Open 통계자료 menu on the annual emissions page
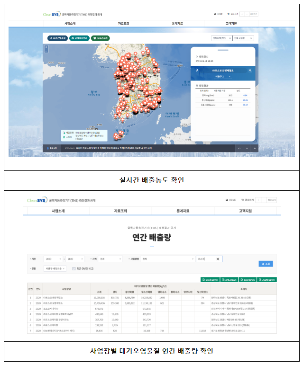303x365 pixels. [x=183, y=211]
